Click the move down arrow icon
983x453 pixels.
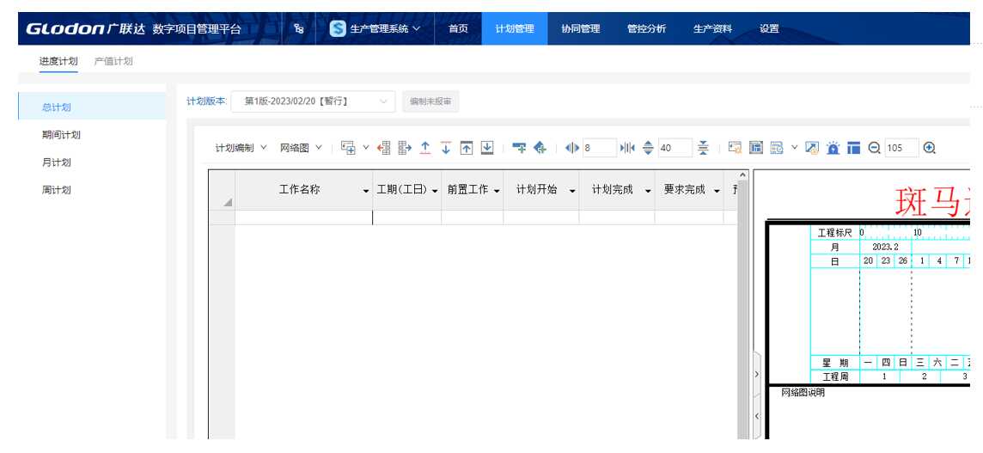[x=446, y=148]
